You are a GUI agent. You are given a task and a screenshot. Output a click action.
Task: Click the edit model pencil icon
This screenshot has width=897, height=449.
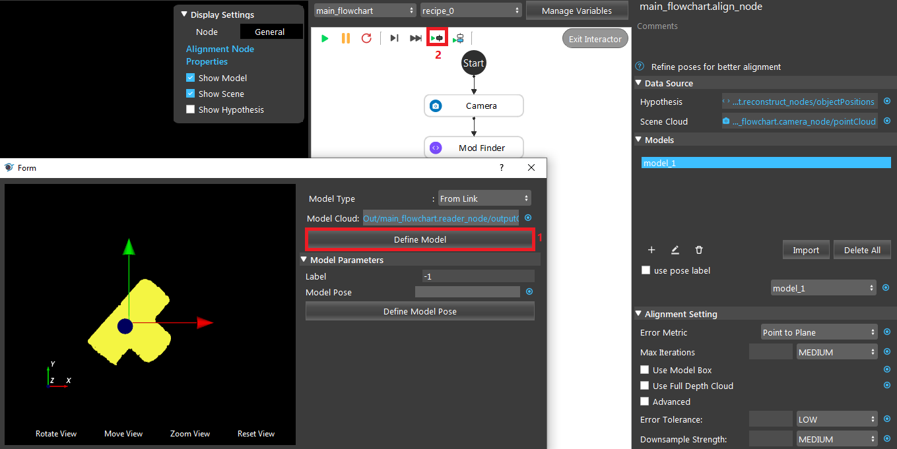pyautogui.click(x=675, y=250)
